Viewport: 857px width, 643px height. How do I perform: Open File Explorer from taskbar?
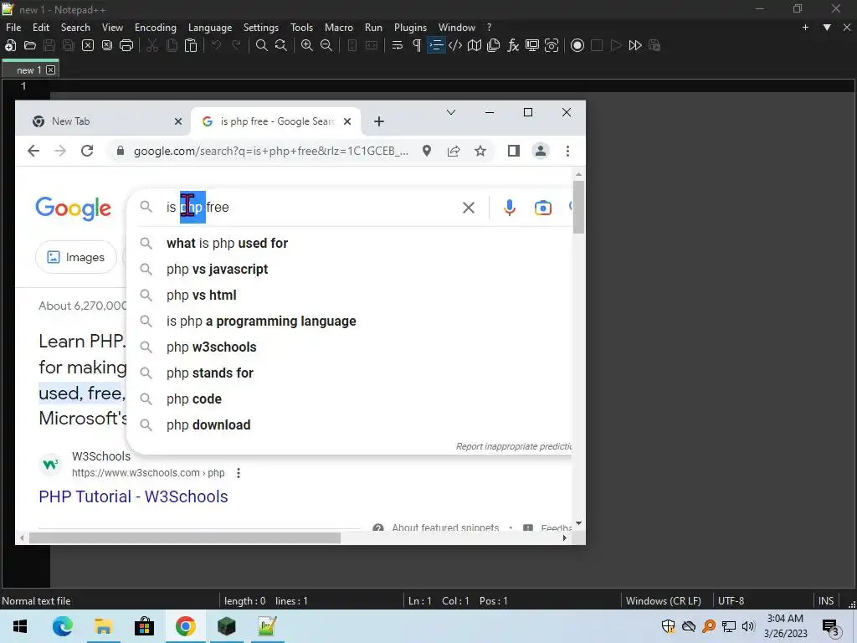pyautogui.click(x=103, y=626)
